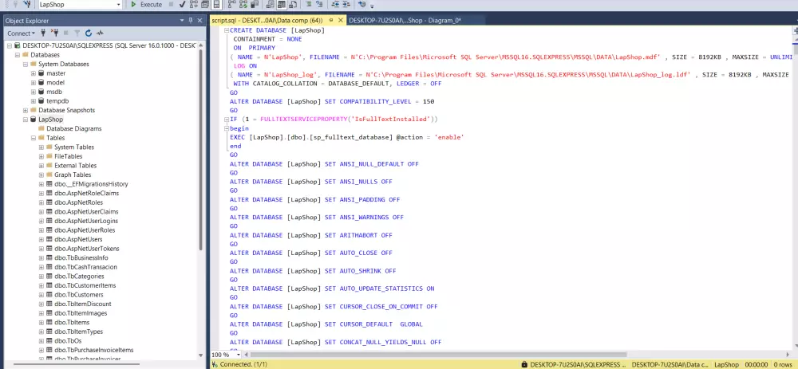Screen dimensions: 798x369
Task: Click the Uncomment Lines icon
Action: coord(319,4)
